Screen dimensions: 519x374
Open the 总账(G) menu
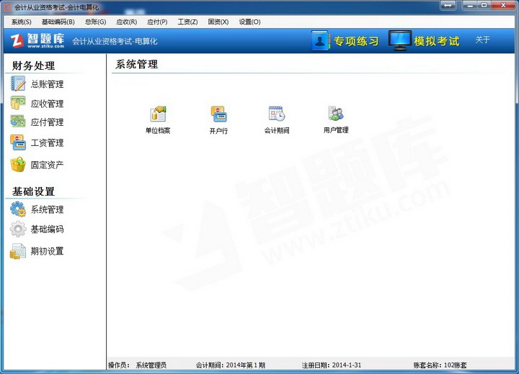[x=95, y=22]
